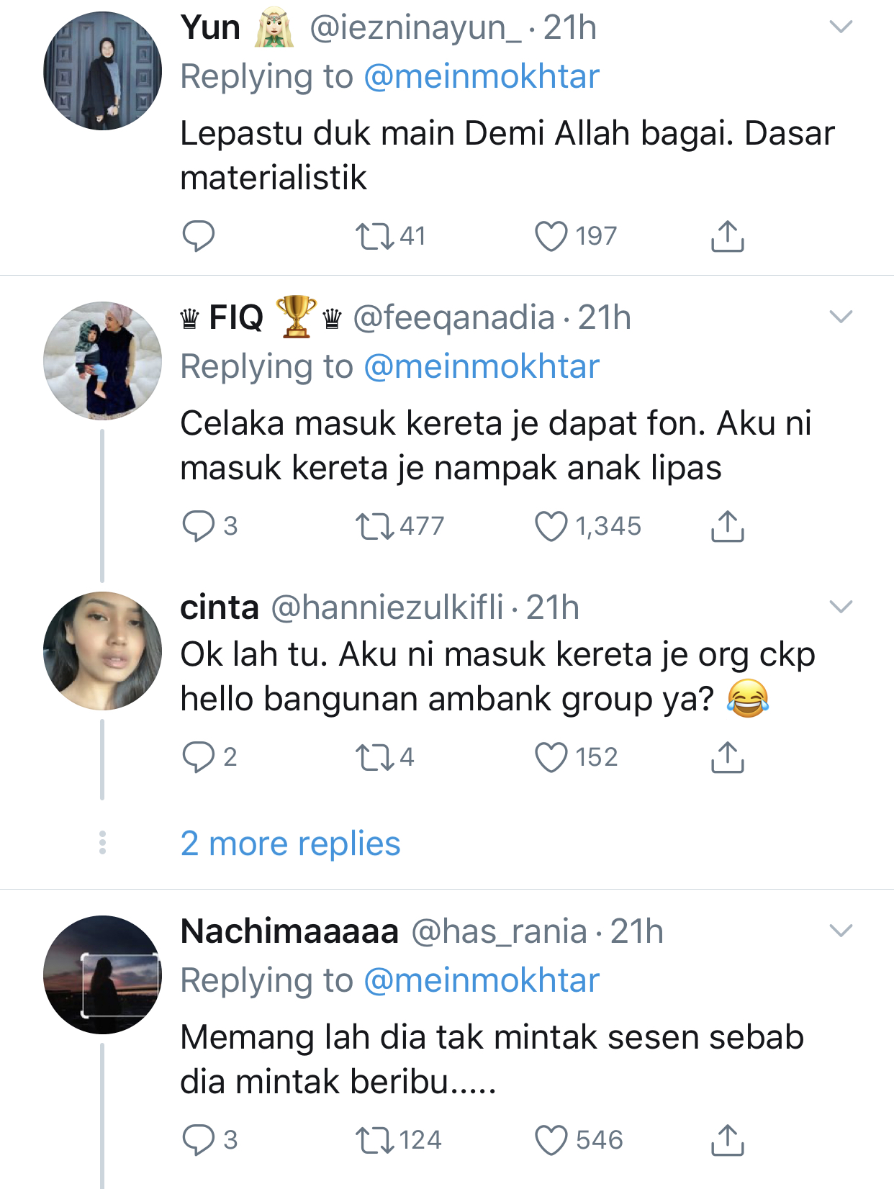Reply to Yun's tweet
This screenshot has height=1189, width=894.
[198, 236]
